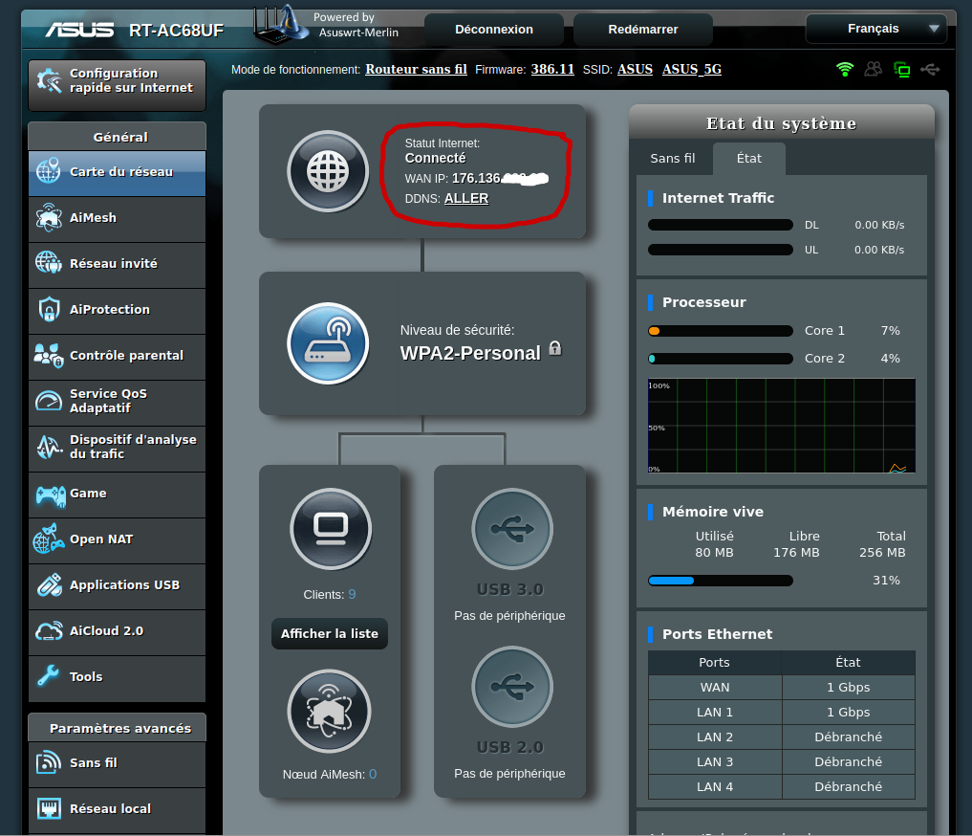
Task: Open the Tools menu entry
Action: [118, 678]
